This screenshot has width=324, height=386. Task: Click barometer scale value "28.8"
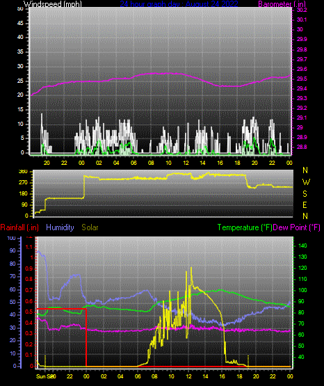click(x=302, y=147)
